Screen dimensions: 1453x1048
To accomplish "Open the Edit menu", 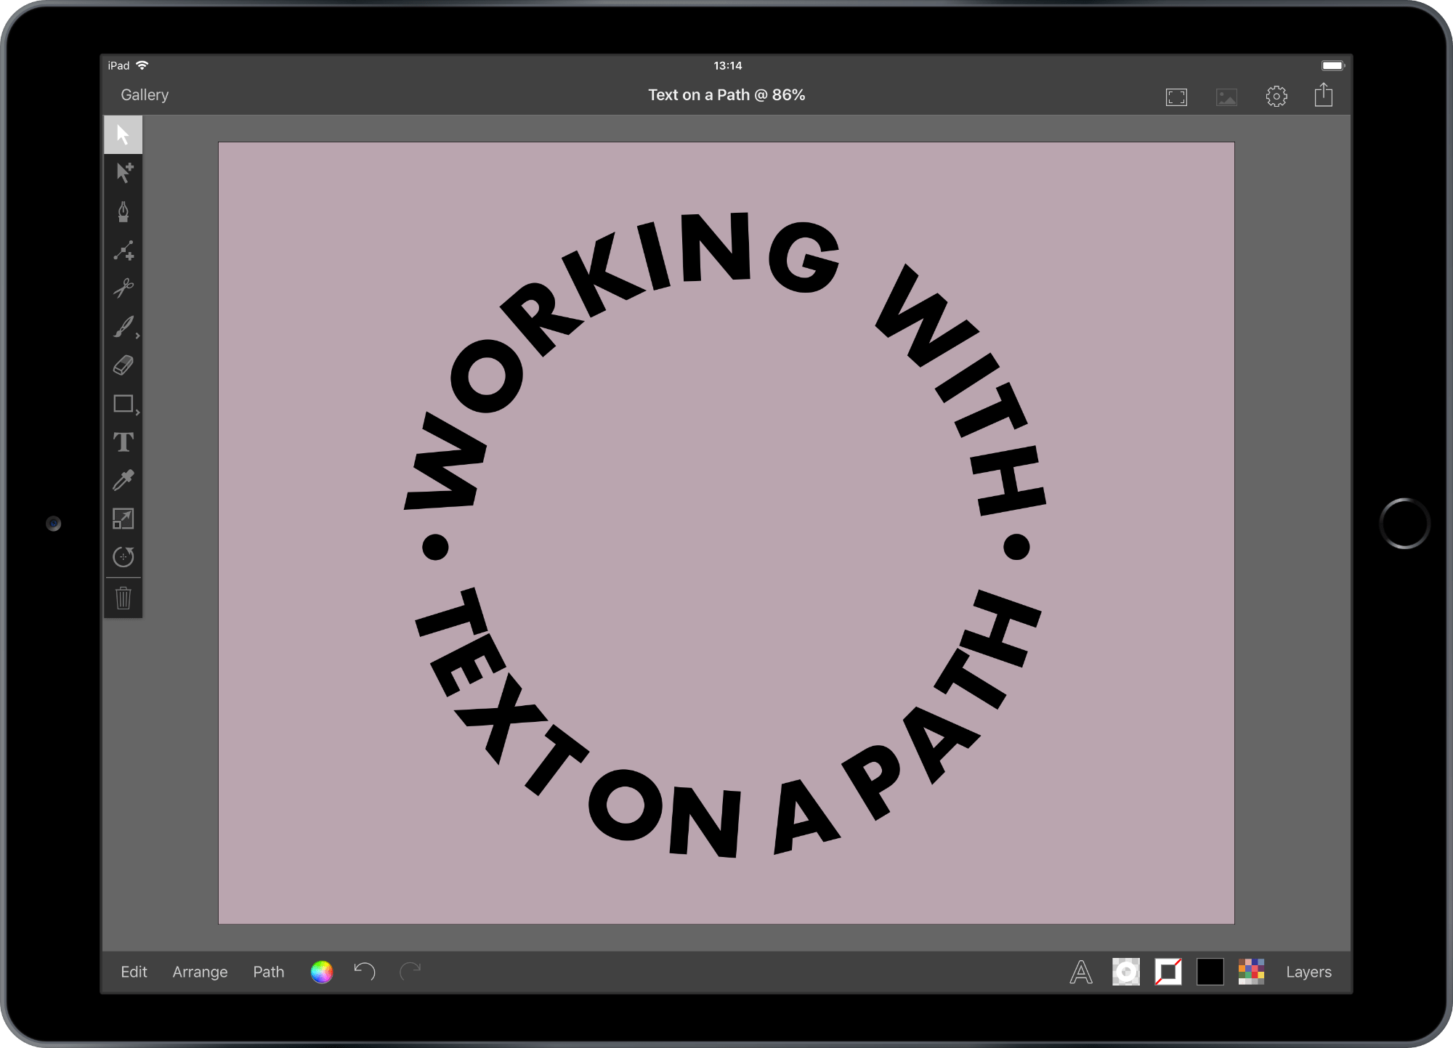I will (134, 972).
